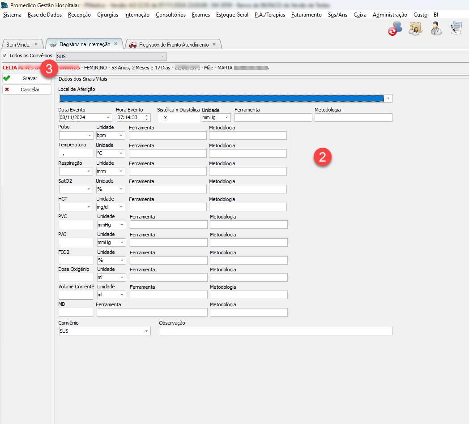Open the Pulso value dropdown
The height and width of the screenshot is (424, 469).
pos(89,135)
